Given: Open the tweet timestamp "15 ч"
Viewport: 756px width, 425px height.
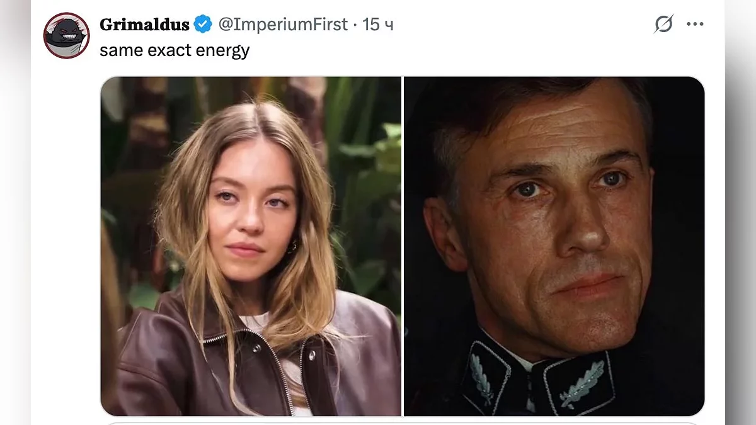Looking at the screenshot, I should point(377,25).
